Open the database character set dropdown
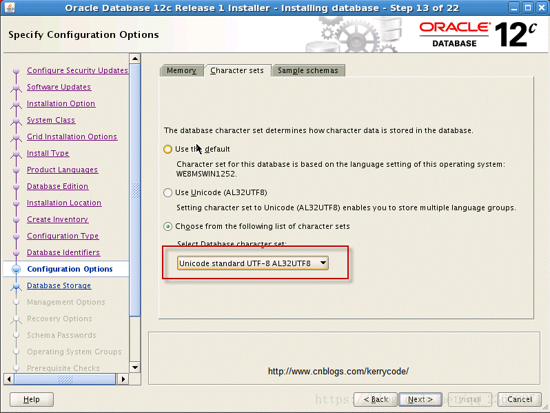Screen dimensions: 550x413 [x=252, y=263]
